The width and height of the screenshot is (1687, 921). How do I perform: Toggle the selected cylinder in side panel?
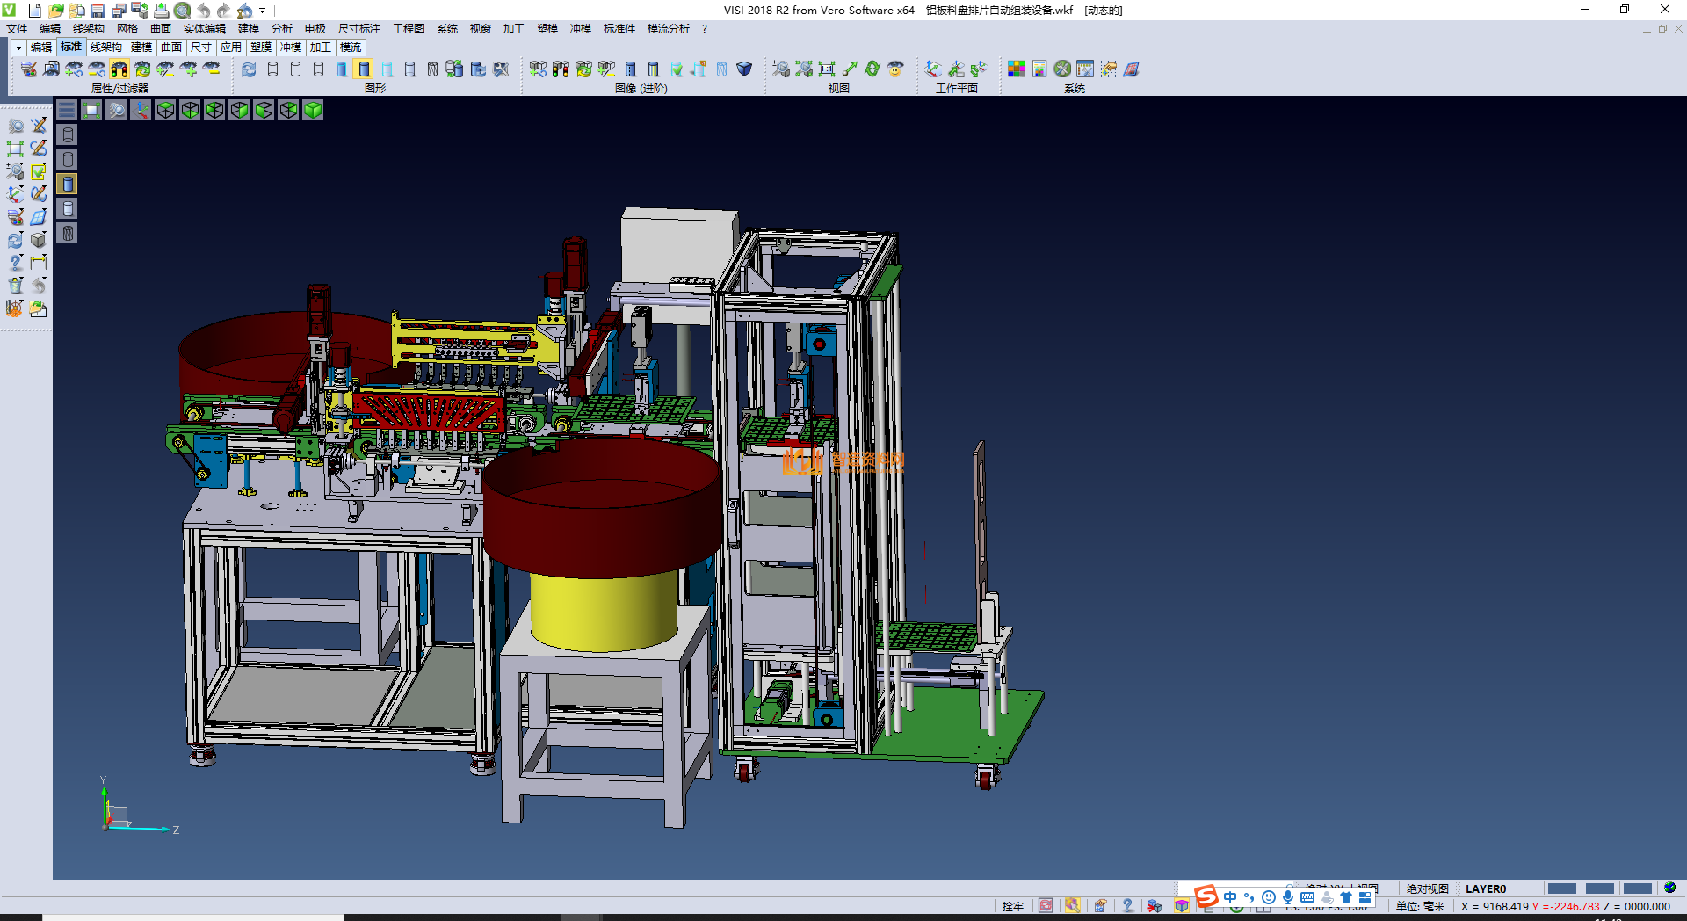point(68,184)
